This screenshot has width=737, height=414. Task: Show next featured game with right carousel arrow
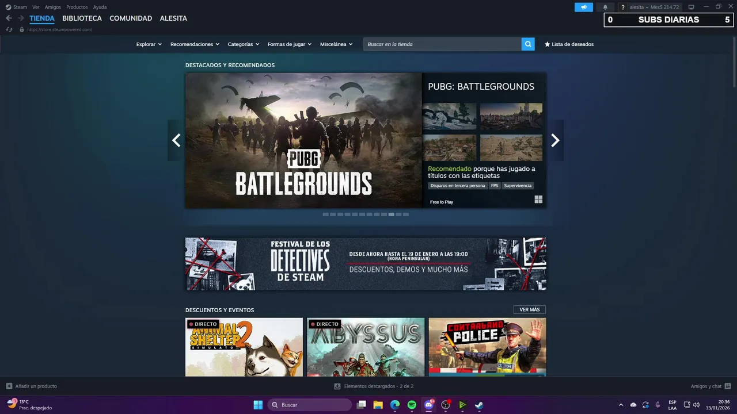click(555, 140)
